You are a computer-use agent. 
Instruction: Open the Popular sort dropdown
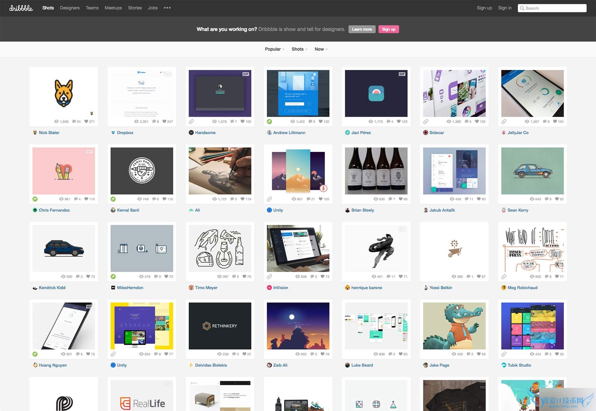click(x=275, y=49)
